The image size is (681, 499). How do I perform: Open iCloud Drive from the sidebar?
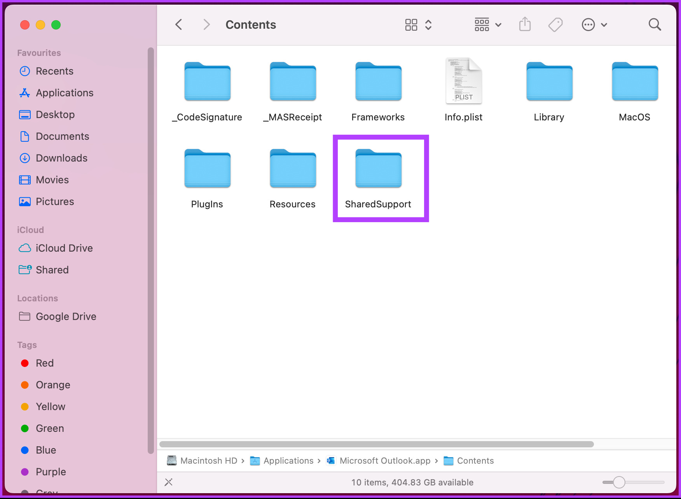[x=64, y=248]
